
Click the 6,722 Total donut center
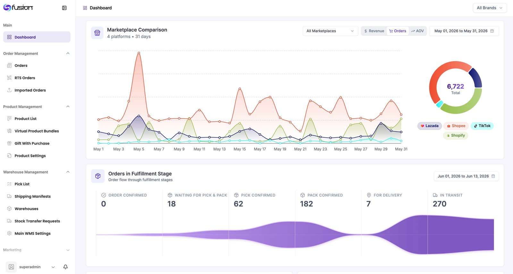coord(456,89)
